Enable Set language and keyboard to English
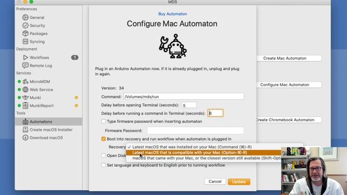Viewport: 347px width, 195px height. click(x=104, y=165)
